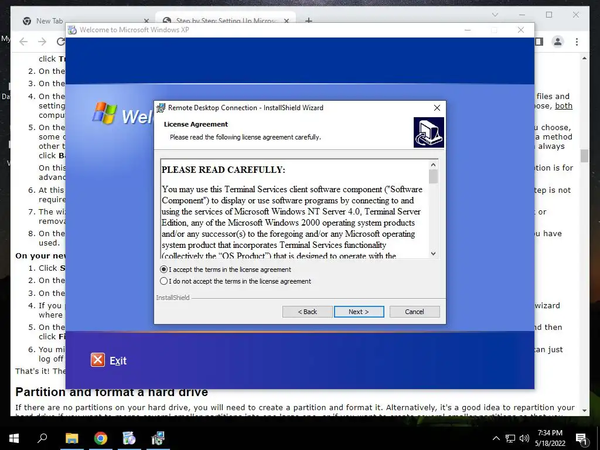The height and width of the screenshot is (450, 600).
Task: Open Windows taskbar search
Action: click(42, 438)
